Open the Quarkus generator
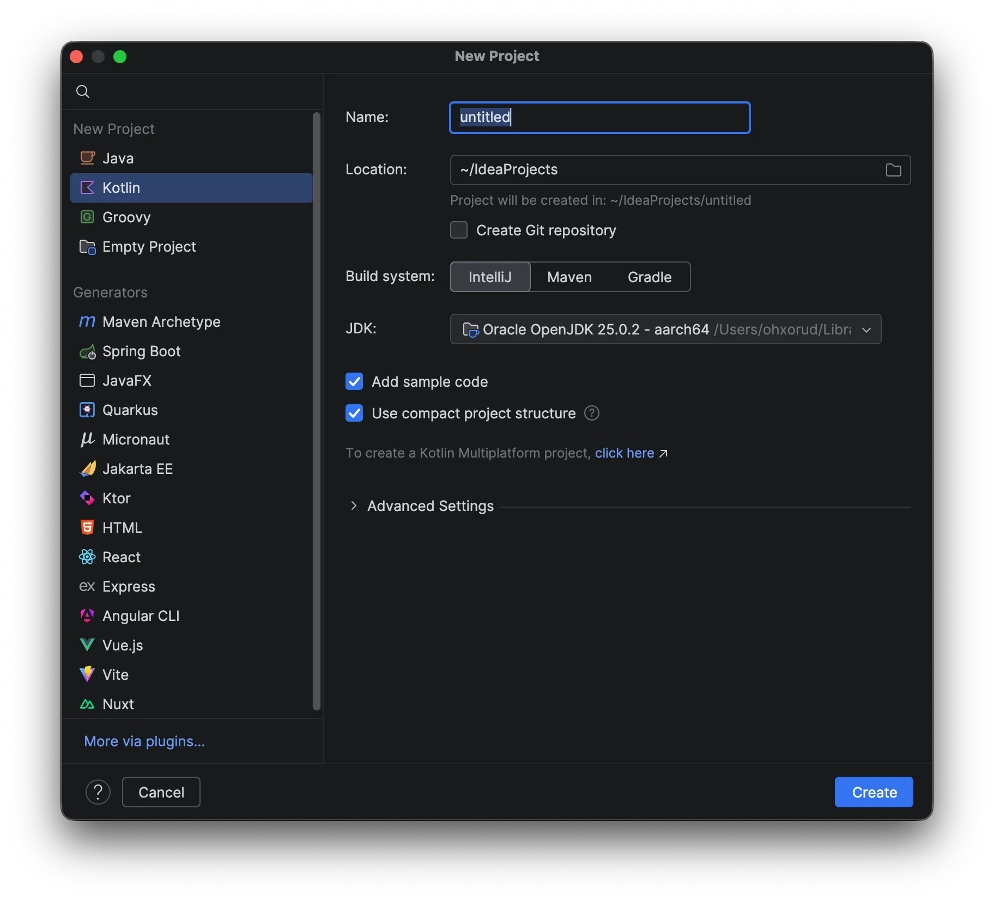This screenshot has width=994, height=901. (130, 410)
